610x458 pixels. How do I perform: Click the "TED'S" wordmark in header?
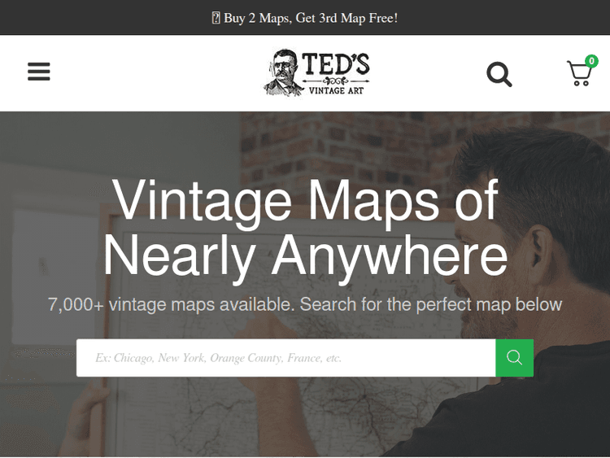(x=336, y=63)
